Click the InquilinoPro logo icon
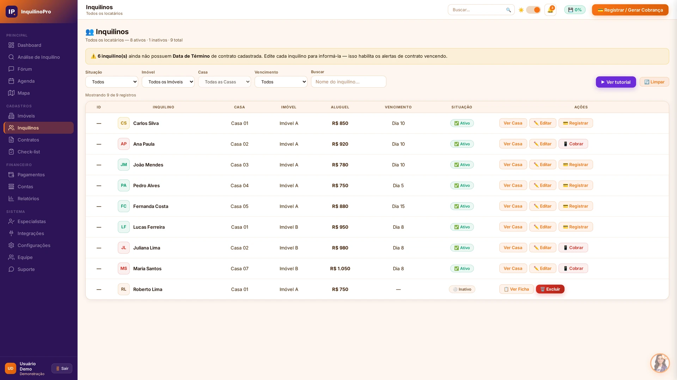The width and height of the screenshot is (677, 380). tap(11, 12)
